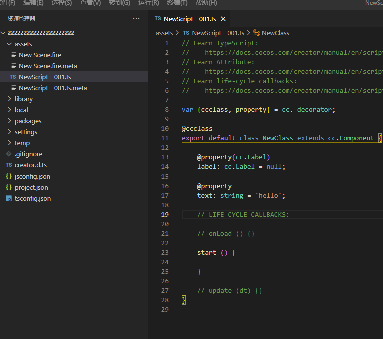Select New Scene.fire in the explorer
This screenshot has width=383, height=339.
40,55
